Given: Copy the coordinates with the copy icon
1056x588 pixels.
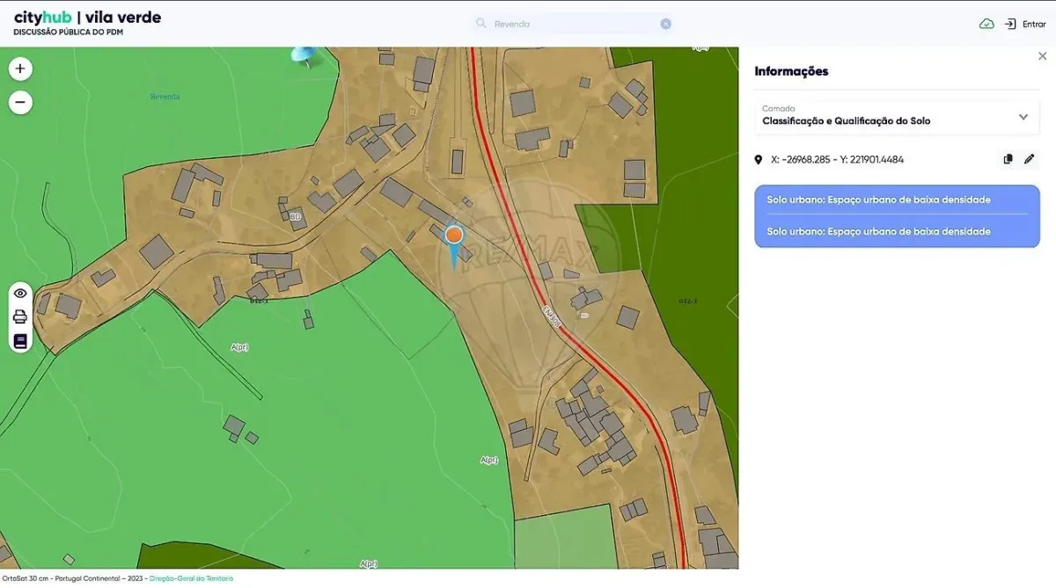Looking at the screenshot, I should [1008, 159].
